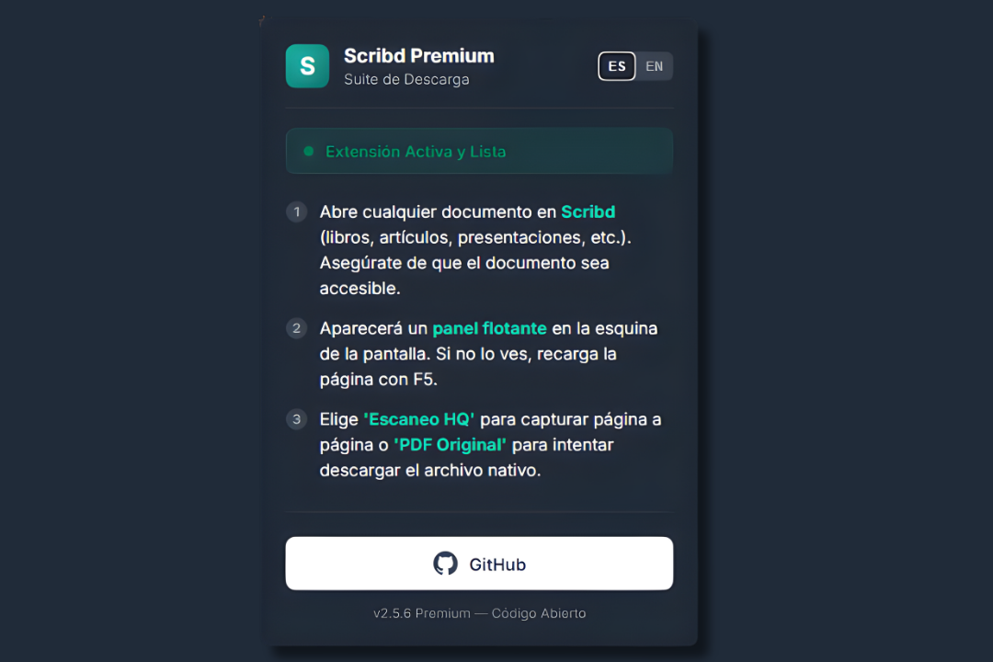This screenshot has width=993, height=662.
Task: Click the step 3 instruction paragraph
Action: 490,445
